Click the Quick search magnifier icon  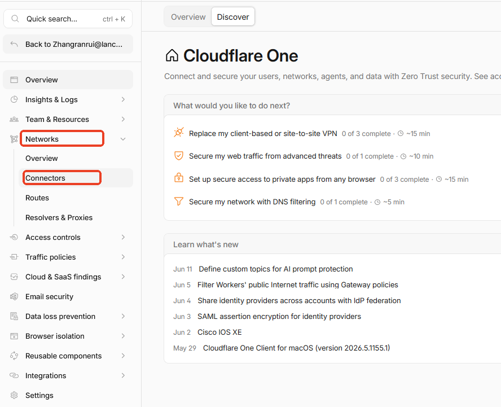[x=15, y=19]
